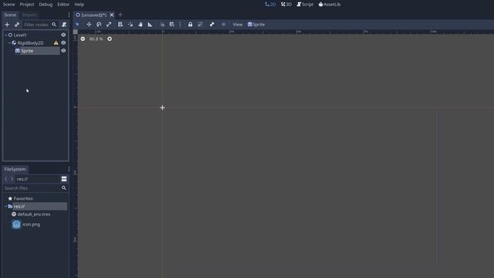
Task: Lock the selected object with lock icon
Action: pos(191,24)
